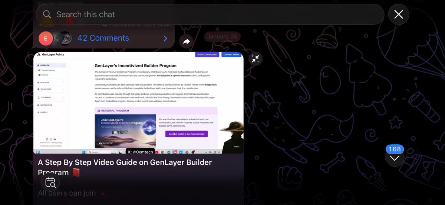Collapse the video with the shrink-arrows icon

[x=255, y=58]
